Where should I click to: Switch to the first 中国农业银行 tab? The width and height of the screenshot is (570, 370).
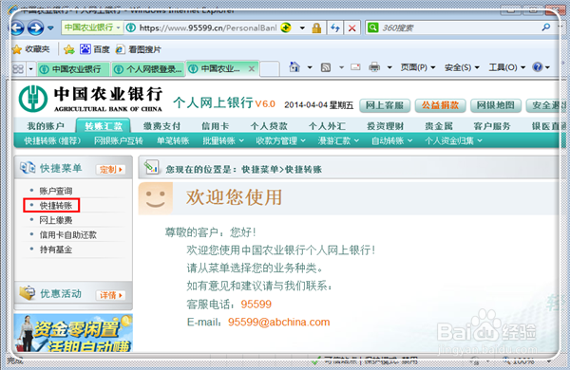tap(73, 69)
